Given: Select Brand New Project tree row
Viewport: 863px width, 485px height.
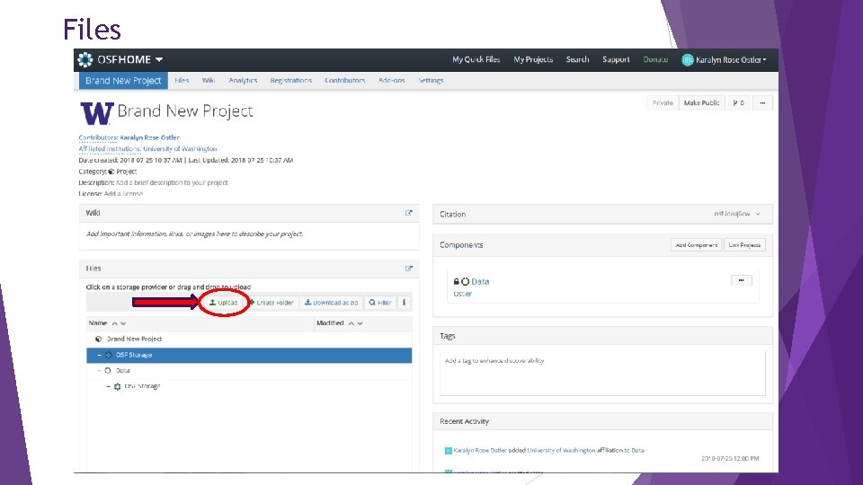Looking at the screenshot, I should [x=249, y=339].
